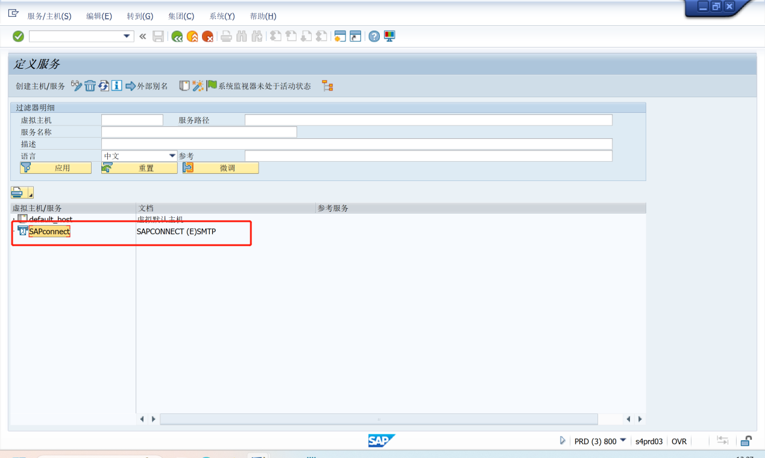Click the 系统监视器未处于活动状态 flag button
The image size is (765, 458).
(259, 86)
